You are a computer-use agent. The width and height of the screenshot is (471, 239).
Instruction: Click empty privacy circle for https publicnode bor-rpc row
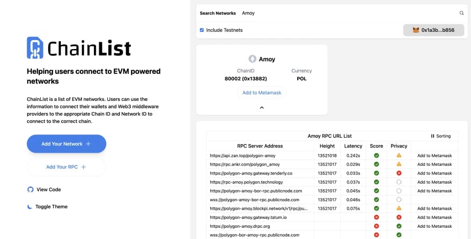tap(399, 190)
